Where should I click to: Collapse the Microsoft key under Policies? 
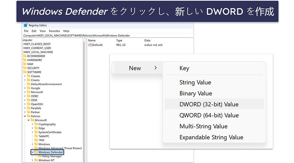click(x=28, y=120)
